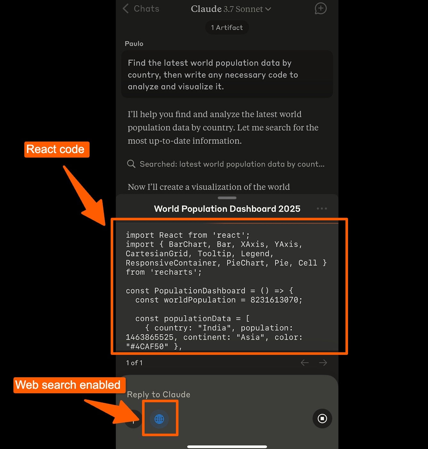Viewport: 428px width, 449px height.
Task: Click the 'const populationData = [' line
Action: pos(193,319)
